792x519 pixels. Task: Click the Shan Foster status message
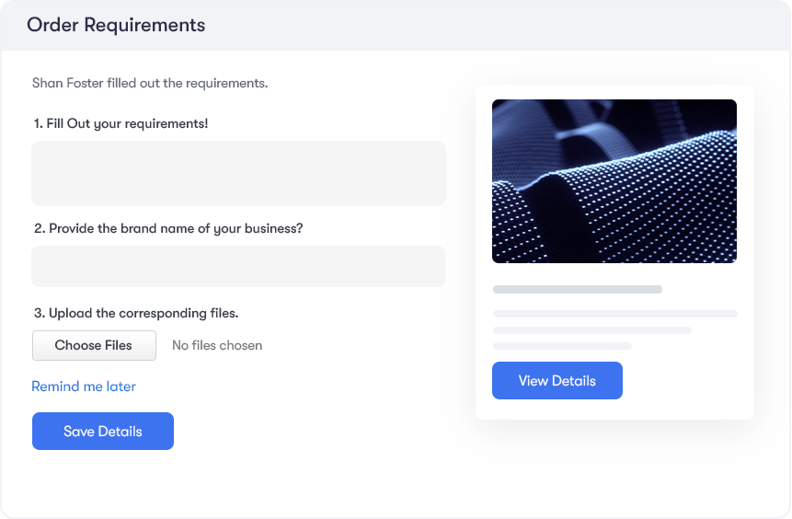149,83
